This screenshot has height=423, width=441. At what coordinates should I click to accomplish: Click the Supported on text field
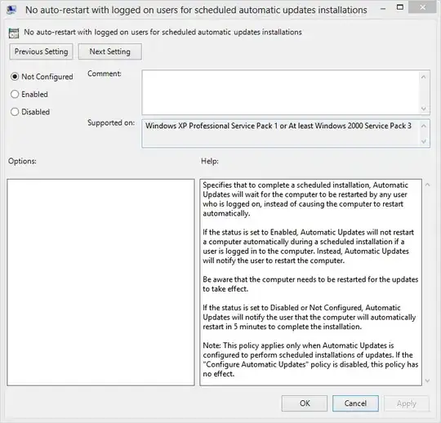[x=280, y=133]
